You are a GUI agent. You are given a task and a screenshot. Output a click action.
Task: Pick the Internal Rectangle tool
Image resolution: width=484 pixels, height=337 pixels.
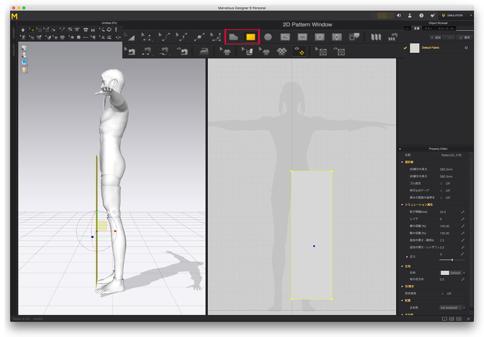[x=302, y=37]
